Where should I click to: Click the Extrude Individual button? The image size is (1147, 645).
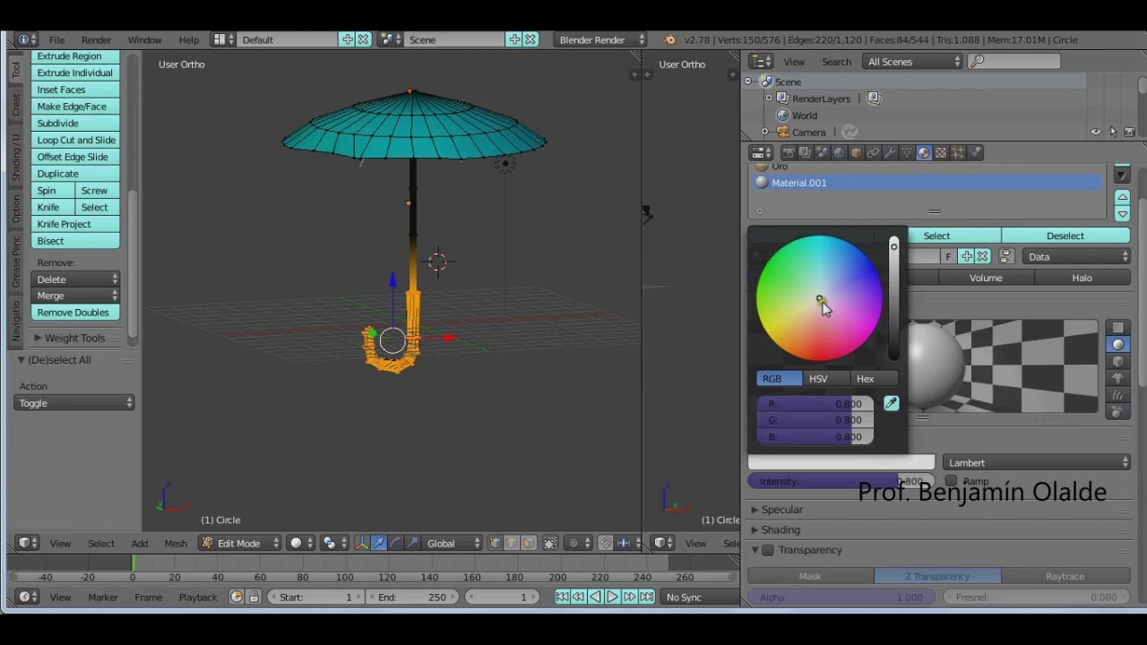[x=75, y=73]
